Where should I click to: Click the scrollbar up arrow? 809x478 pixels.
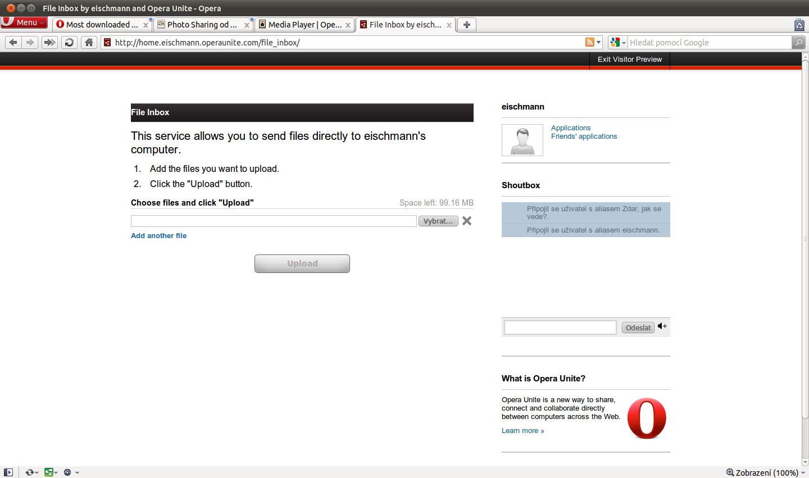point(805,56)
